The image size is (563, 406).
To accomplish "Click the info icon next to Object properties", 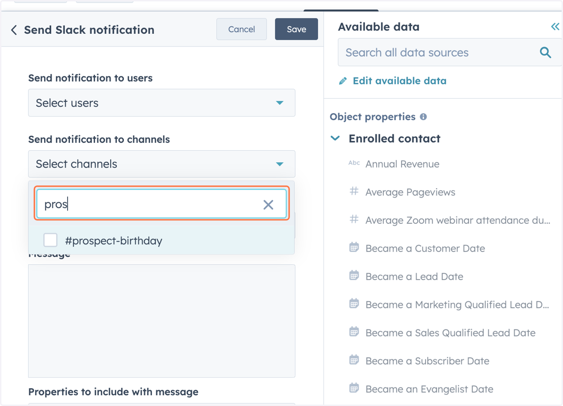I will 423,117.
